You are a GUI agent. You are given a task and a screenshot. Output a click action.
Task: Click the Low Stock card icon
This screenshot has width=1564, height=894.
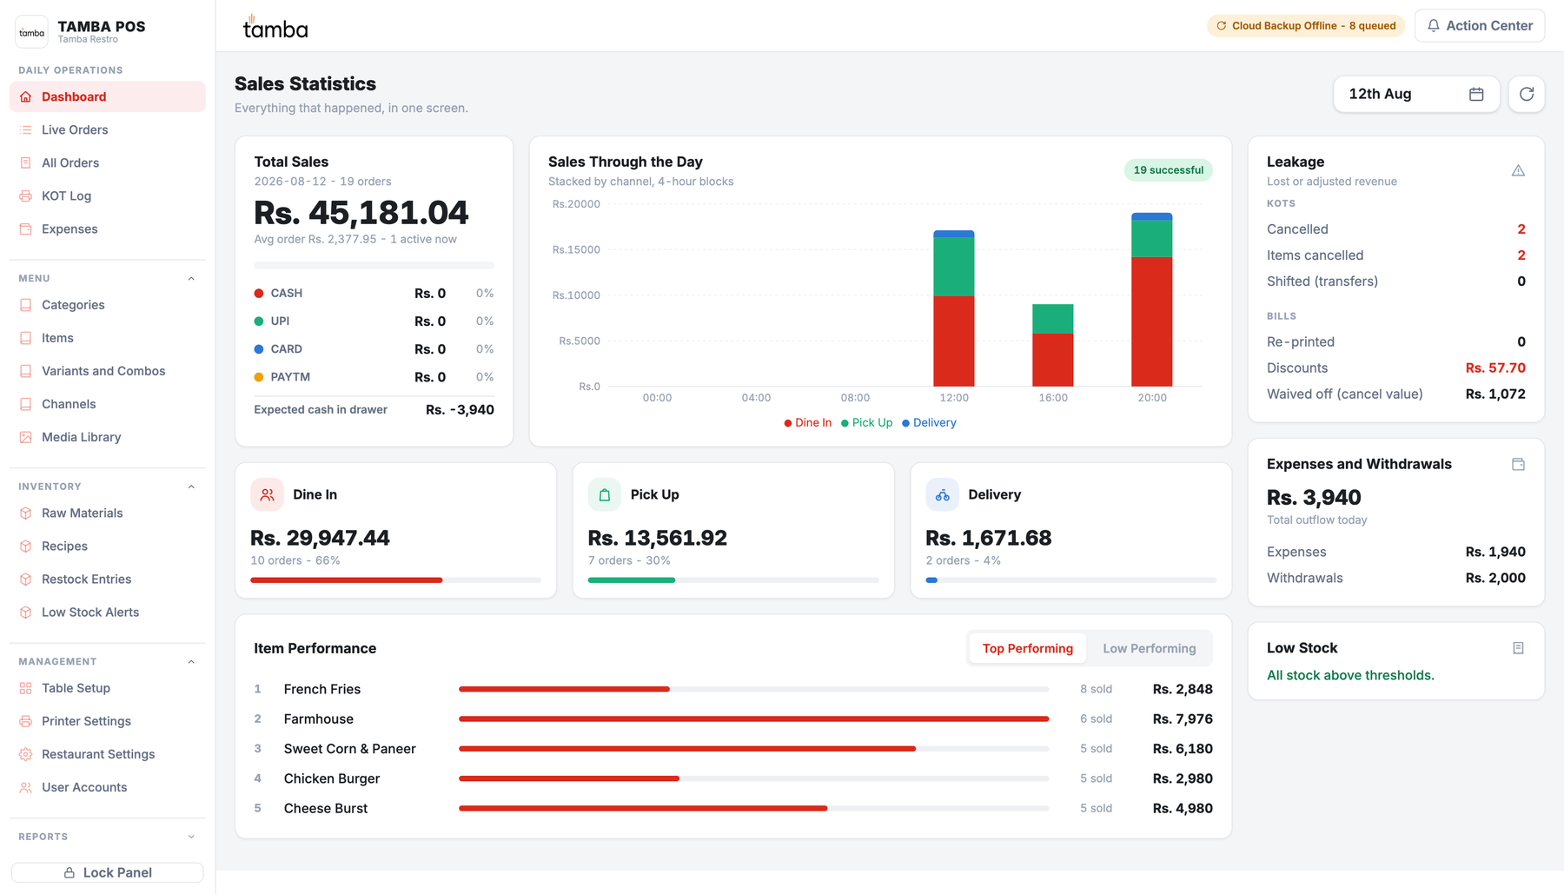tap(1518, 648)
